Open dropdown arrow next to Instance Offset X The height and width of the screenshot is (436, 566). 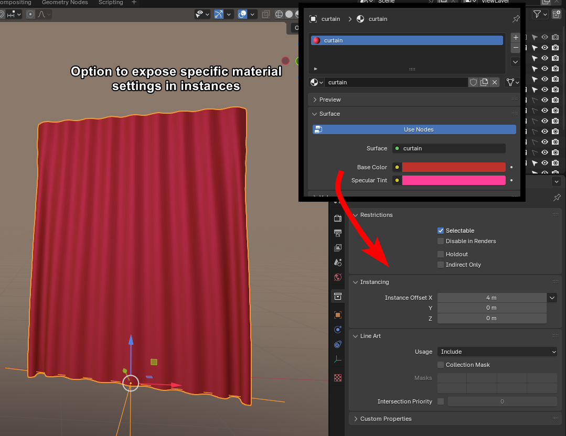pos(552,298)
